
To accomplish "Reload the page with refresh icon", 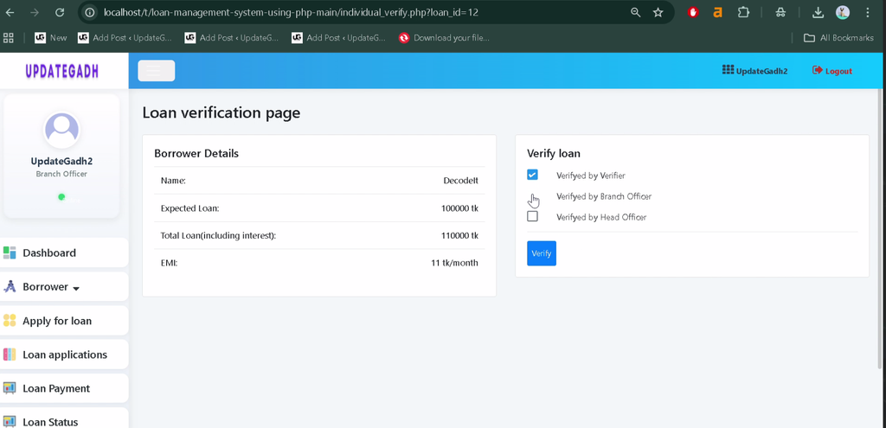I will point(60,12).
